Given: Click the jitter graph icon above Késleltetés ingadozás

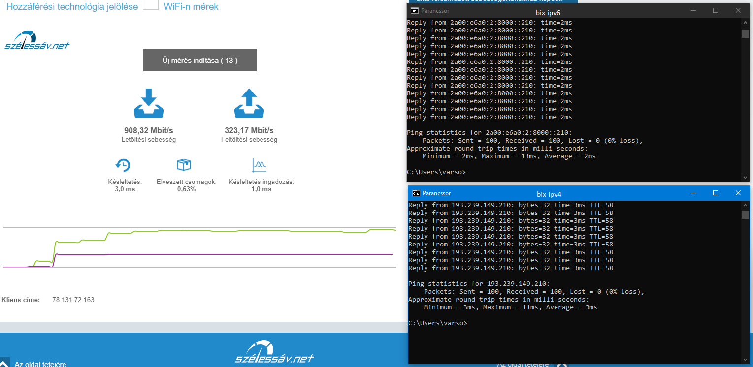Looking at the screenshot, I should [x=259, y=165].
